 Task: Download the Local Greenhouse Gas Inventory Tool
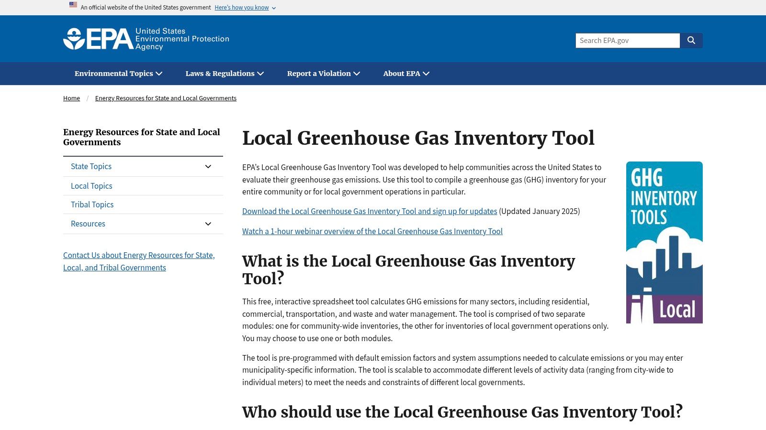[x=370, y=211]
